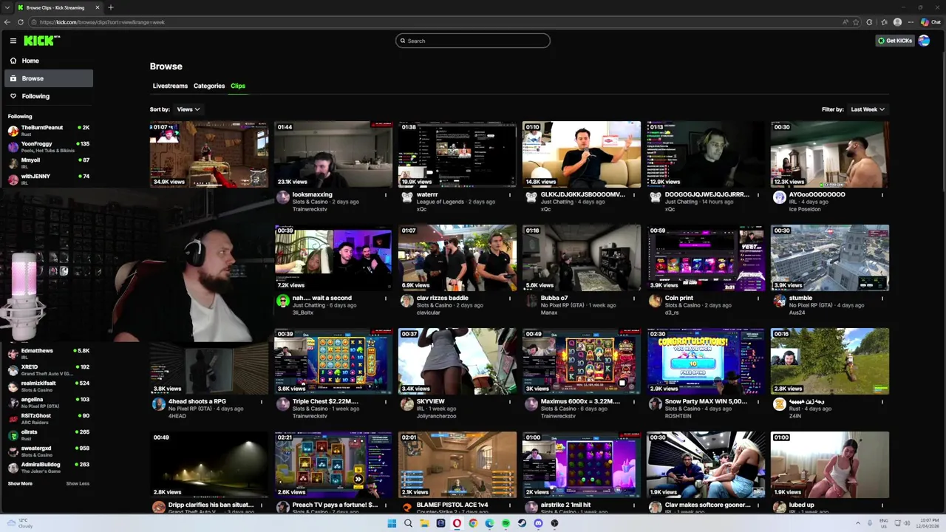Viewport: 946px width, 532px height.
Task: Select the Clips tab
Action: (x=238, y=86)
